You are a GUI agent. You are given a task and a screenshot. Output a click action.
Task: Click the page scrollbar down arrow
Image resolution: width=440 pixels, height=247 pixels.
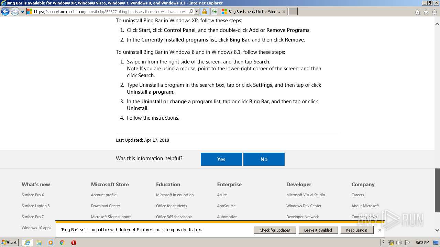[437, 230]
